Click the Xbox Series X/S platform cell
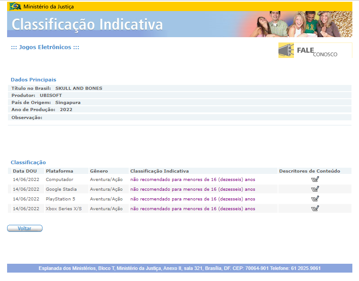Screen dimensions: 359x281 [x=64, y=209]
